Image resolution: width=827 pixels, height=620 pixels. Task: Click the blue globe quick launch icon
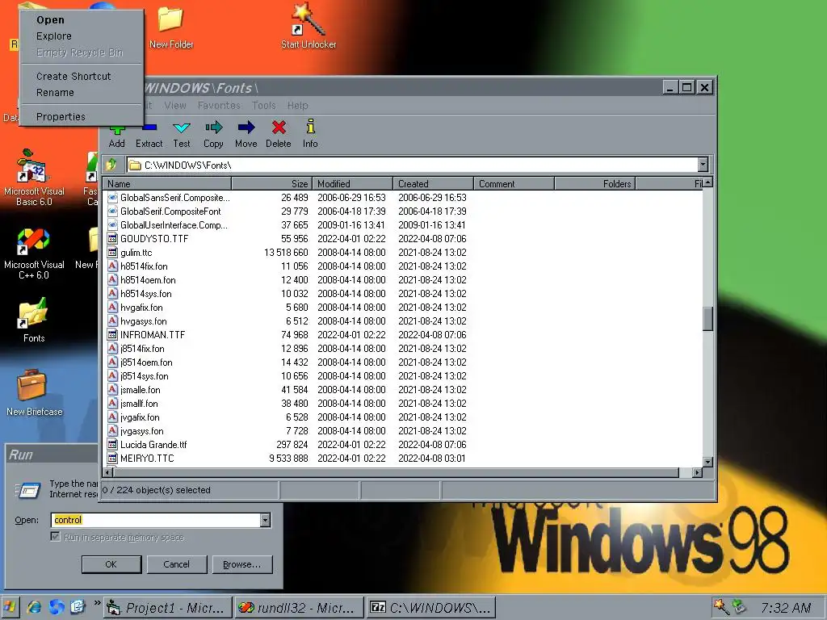tap(57, 607)
